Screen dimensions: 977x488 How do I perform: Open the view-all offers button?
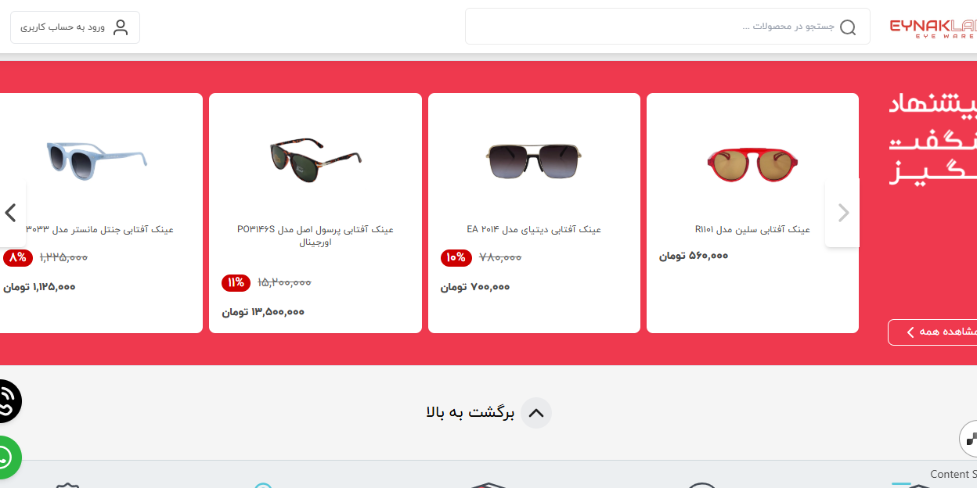coord(933,332)
